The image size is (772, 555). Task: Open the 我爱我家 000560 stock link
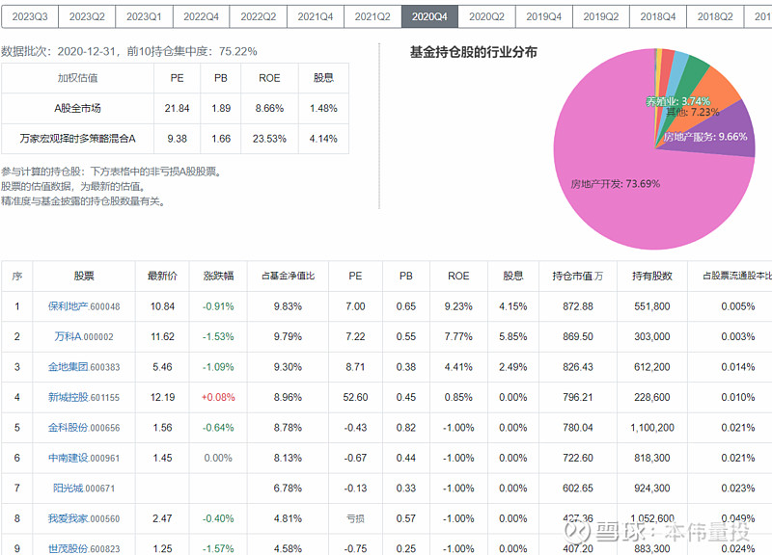[84, 518]
